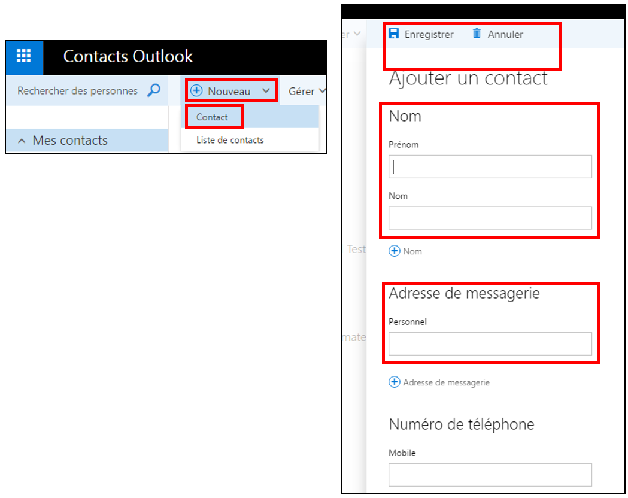This screenshot has height=498, width=628.
Task: Click the Enregistrer button
Action: (x=421, y=34)
